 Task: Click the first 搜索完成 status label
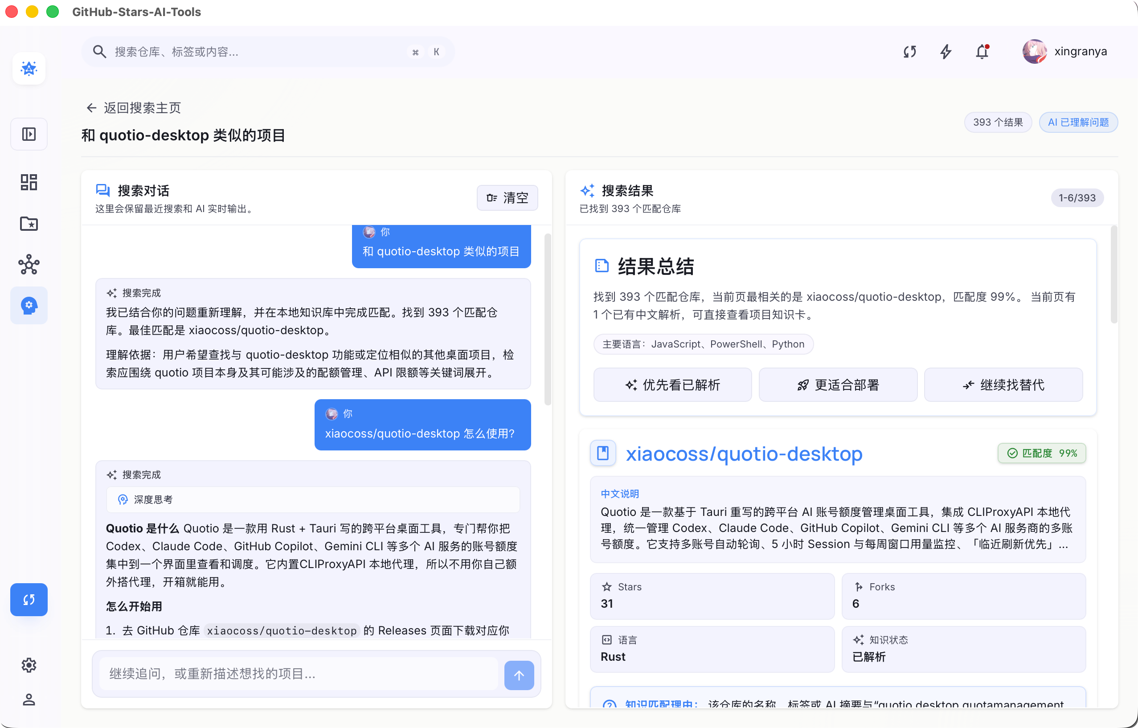[x=141, y=293]
